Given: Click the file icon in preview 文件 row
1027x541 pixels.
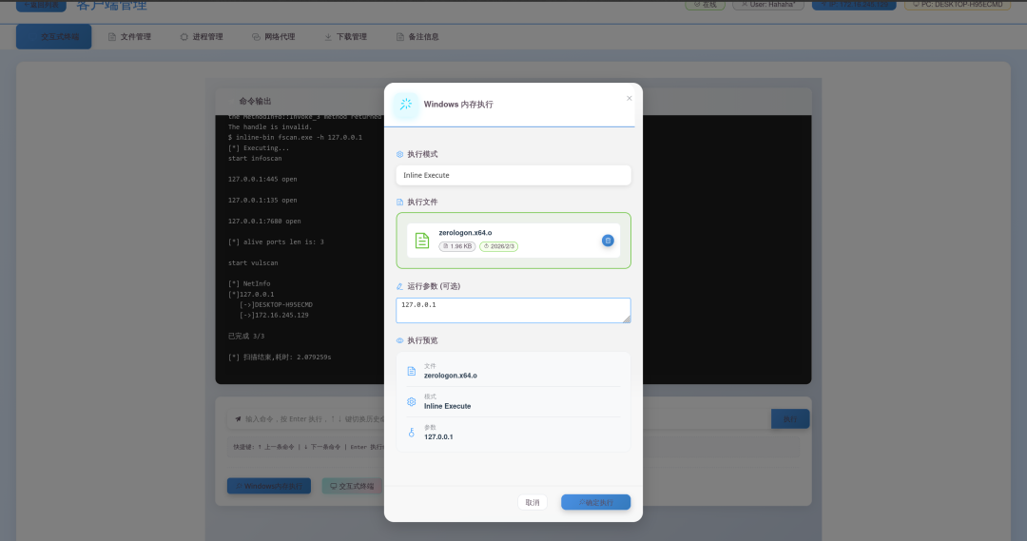Looking at the screenshot, I should coord(412,372).
